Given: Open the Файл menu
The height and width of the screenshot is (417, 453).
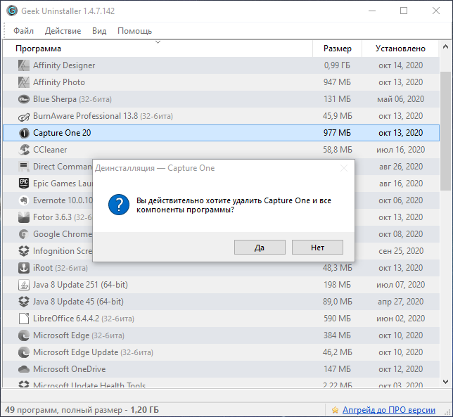Looking at the screenshot, I should 23,31.
